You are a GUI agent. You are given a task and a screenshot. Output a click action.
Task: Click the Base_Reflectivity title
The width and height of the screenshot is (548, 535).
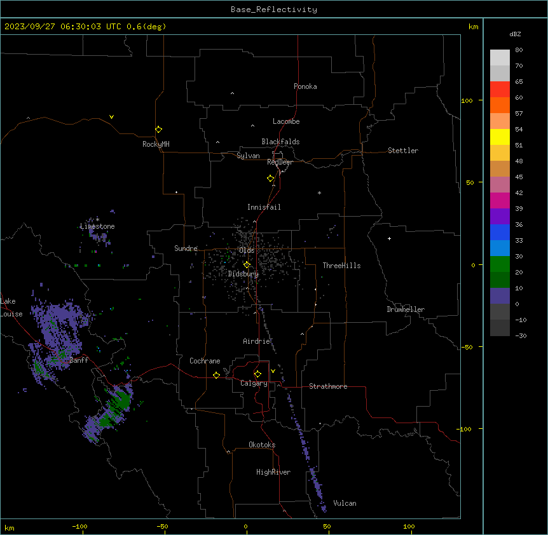274,10
